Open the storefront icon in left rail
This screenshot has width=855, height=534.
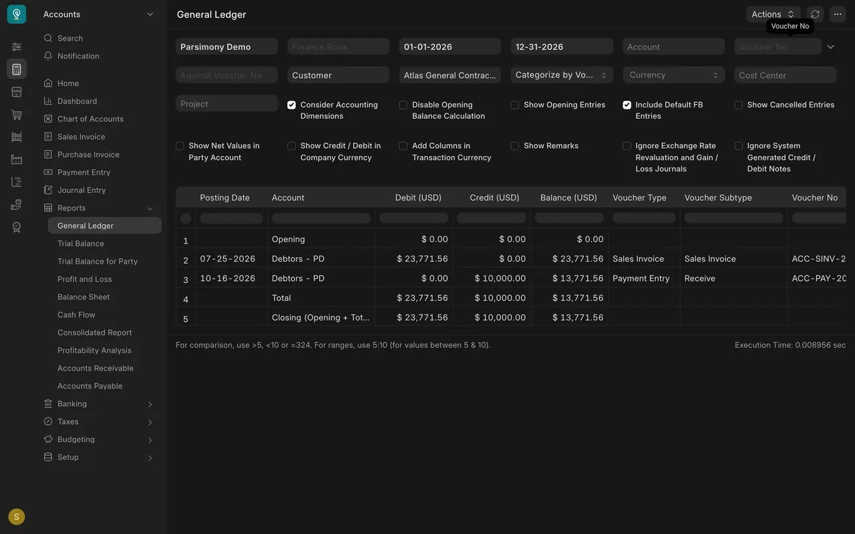(17, 92)
